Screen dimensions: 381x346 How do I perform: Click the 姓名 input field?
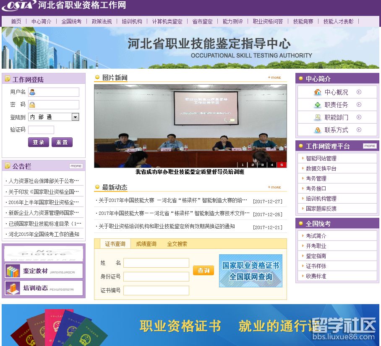click(156, 263)
